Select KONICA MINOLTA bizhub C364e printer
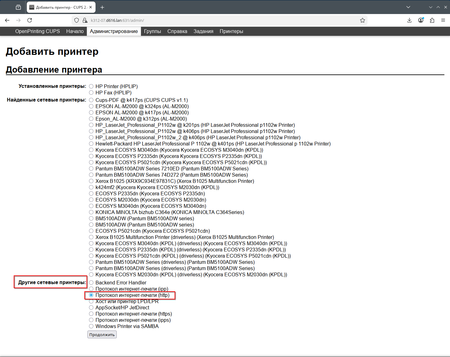Screen dimensions: 450x357 [x=91, y=212]
